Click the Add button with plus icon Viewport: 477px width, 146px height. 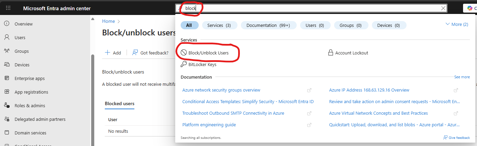tap(113, 53)
